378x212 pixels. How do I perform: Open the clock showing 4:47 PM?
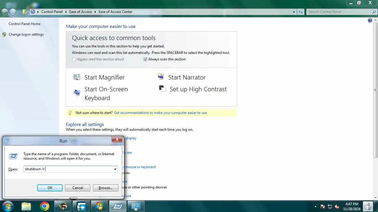(352, 206)
